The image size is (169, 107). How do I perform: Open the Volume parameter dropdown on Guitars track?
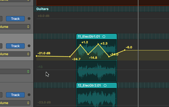15,27
